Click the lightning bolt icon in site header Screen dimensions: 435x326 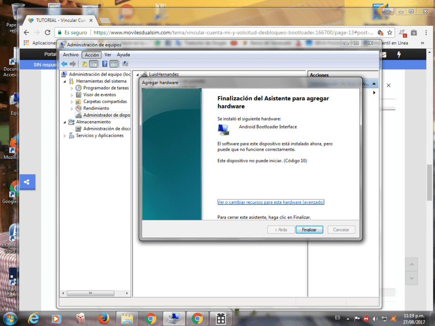(x=399, y=55)
